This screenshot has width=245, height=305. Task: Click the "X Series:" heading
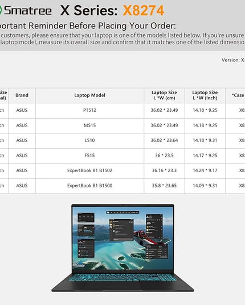pos(89,10)
